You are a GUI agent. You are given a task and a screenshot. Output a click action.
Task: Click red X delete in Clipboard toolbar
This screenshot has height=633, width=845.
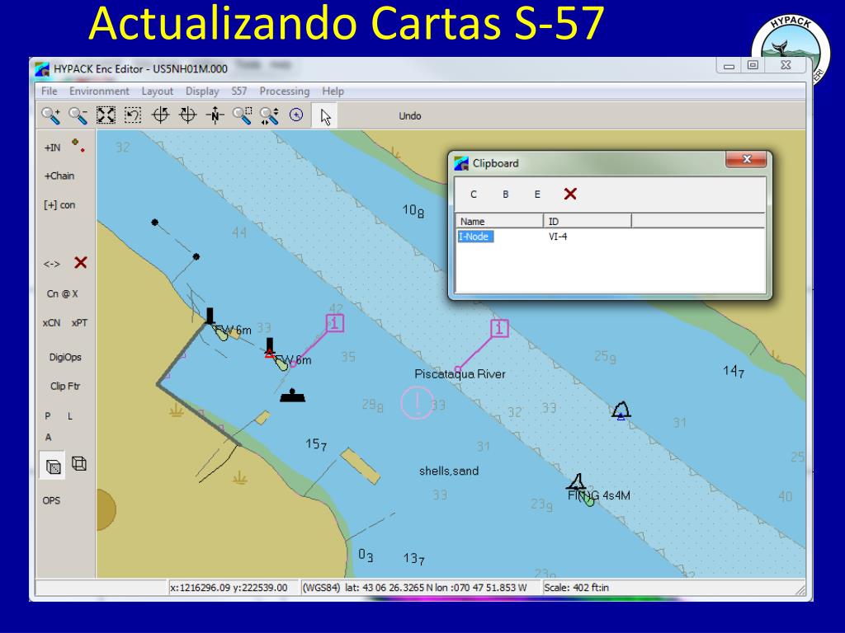tap(570, 194)
